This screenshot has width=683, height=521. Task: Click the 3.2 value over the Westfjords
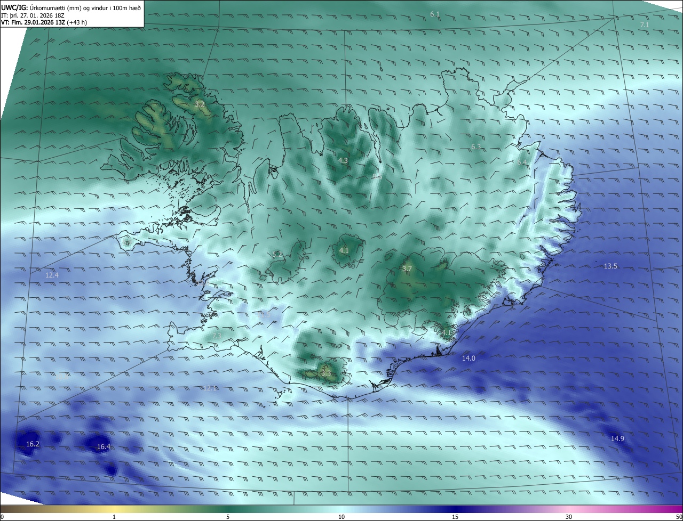pos(200,104)
